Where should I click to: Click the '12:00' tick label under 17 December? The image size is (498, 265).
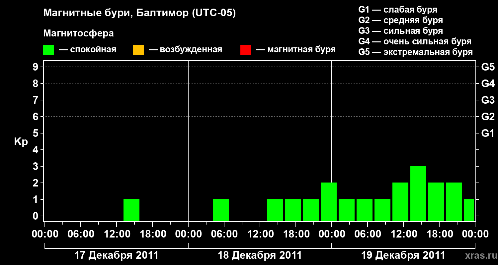pyautogui.click(x=117, y=234)
